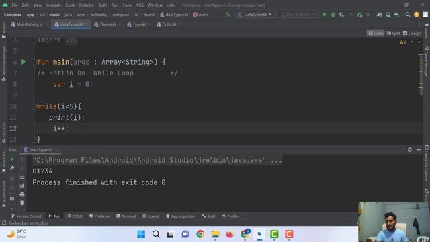This screenshot has height=242, width=430.
Task: Open Logcat tool window
Action: point(150,216)
